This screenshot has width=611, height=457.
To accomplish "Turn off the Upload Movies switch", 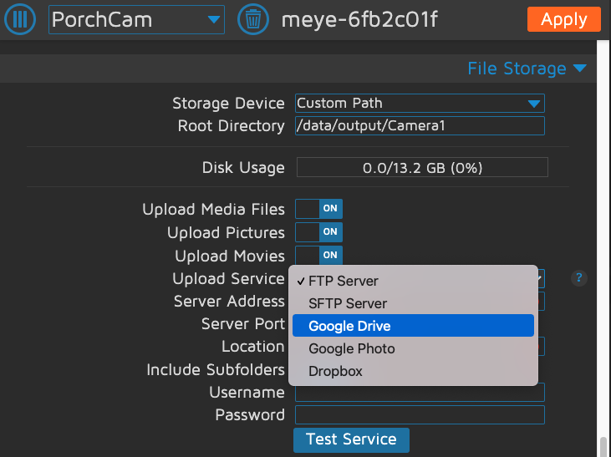I will pyautogui.click(x=319, y=255).
